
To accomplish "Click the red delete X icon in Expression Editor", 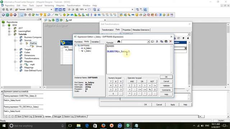I will pyautogui.click(x=171, y=42).
